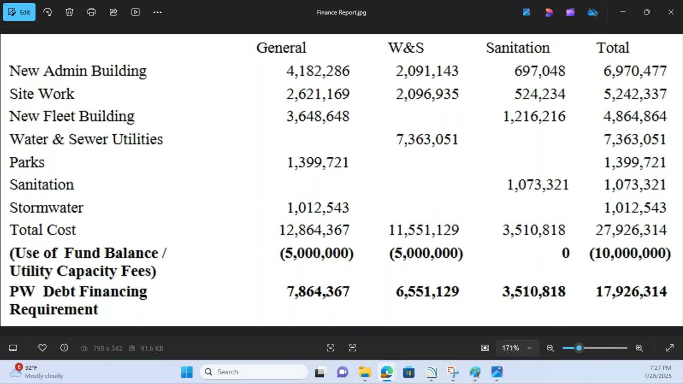Image resolution: width=683 pixels, height=384 pixels.
Task: Show file info panel icon
Action: [x=64, y=348]
